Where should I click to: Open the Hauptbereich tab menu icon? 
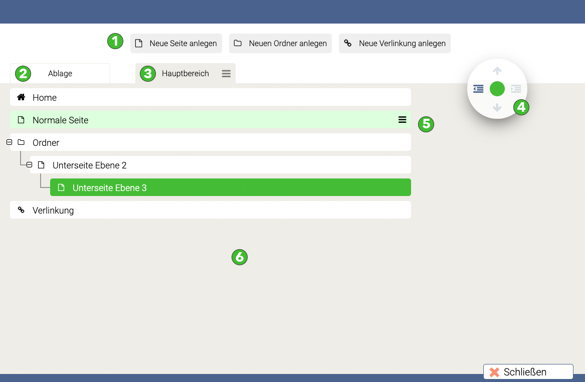226,74
